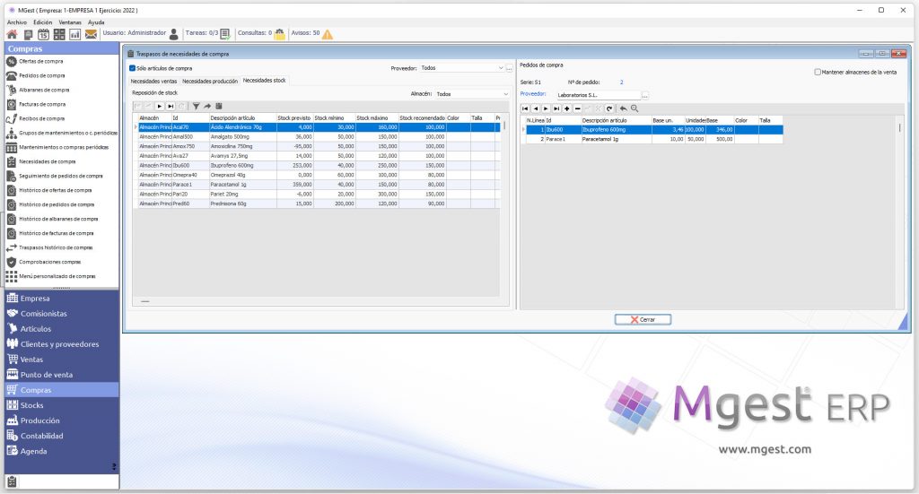
Task: Click the Stock previsto column header
Action: tap(294, 118)
